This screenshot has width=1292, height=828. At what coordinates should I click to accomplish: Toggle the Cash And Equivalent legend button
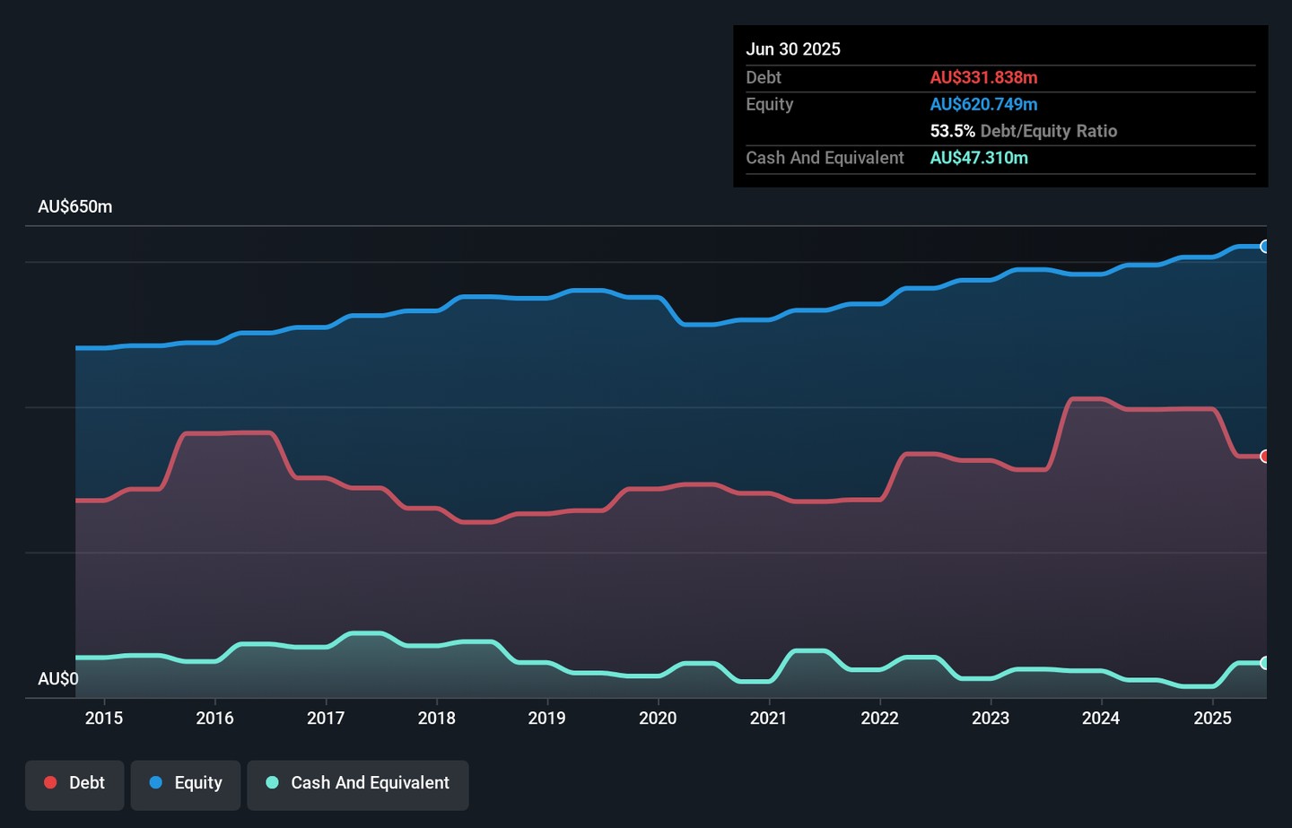357,784
